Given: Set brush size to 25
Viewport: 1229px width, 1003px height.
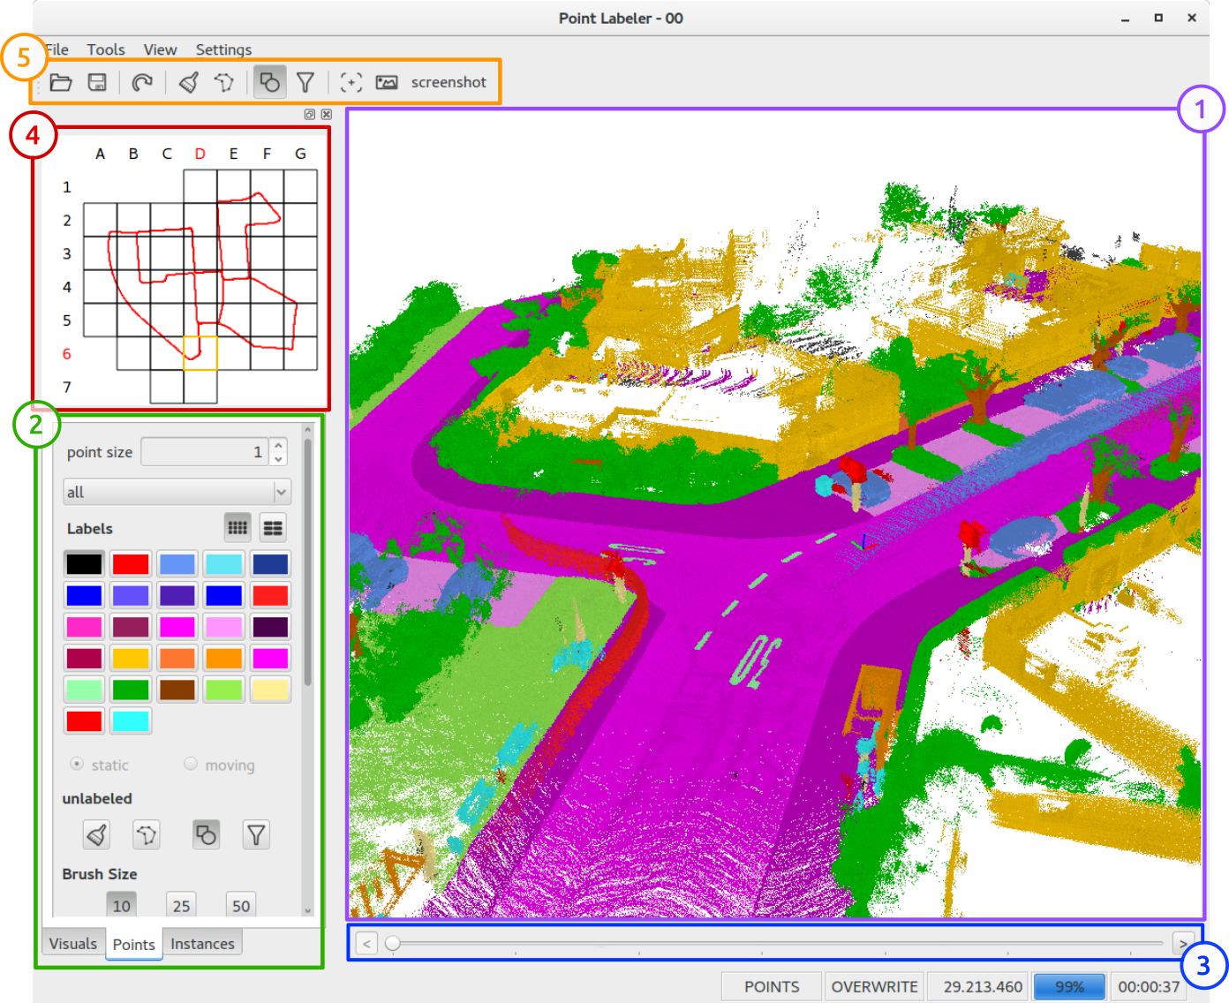Looking at the screenshot, I should 181,905.
